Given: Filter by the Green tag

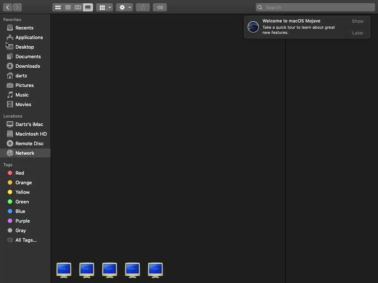Looking at the screenshot, I should pos(25,202).
